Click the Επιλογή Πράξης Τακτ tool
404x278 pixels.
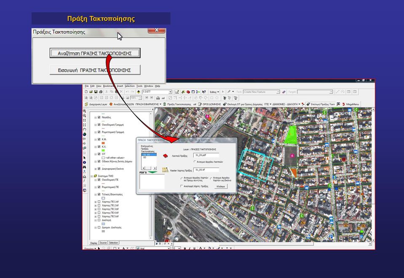(321, 104)
